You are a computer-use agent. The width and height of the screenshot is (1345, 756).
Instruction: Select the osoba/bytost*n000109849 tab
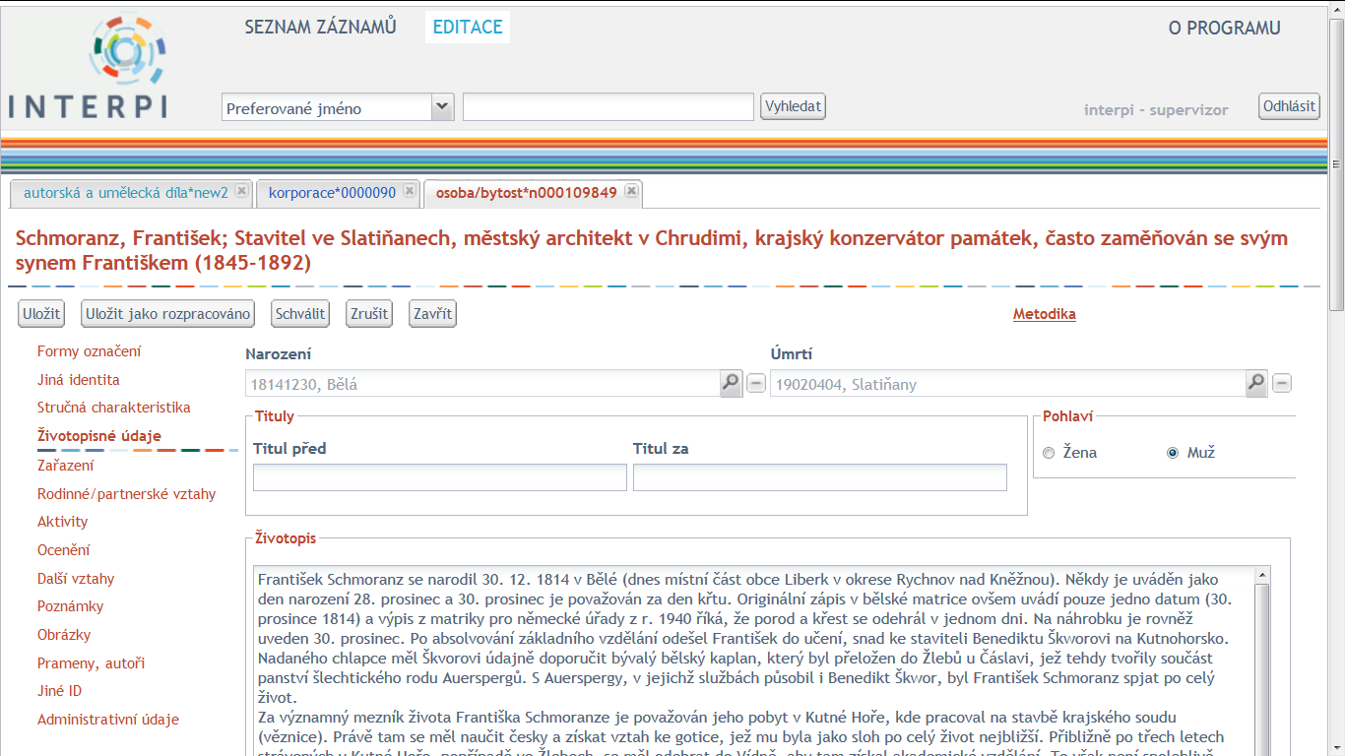click(526, 193)
